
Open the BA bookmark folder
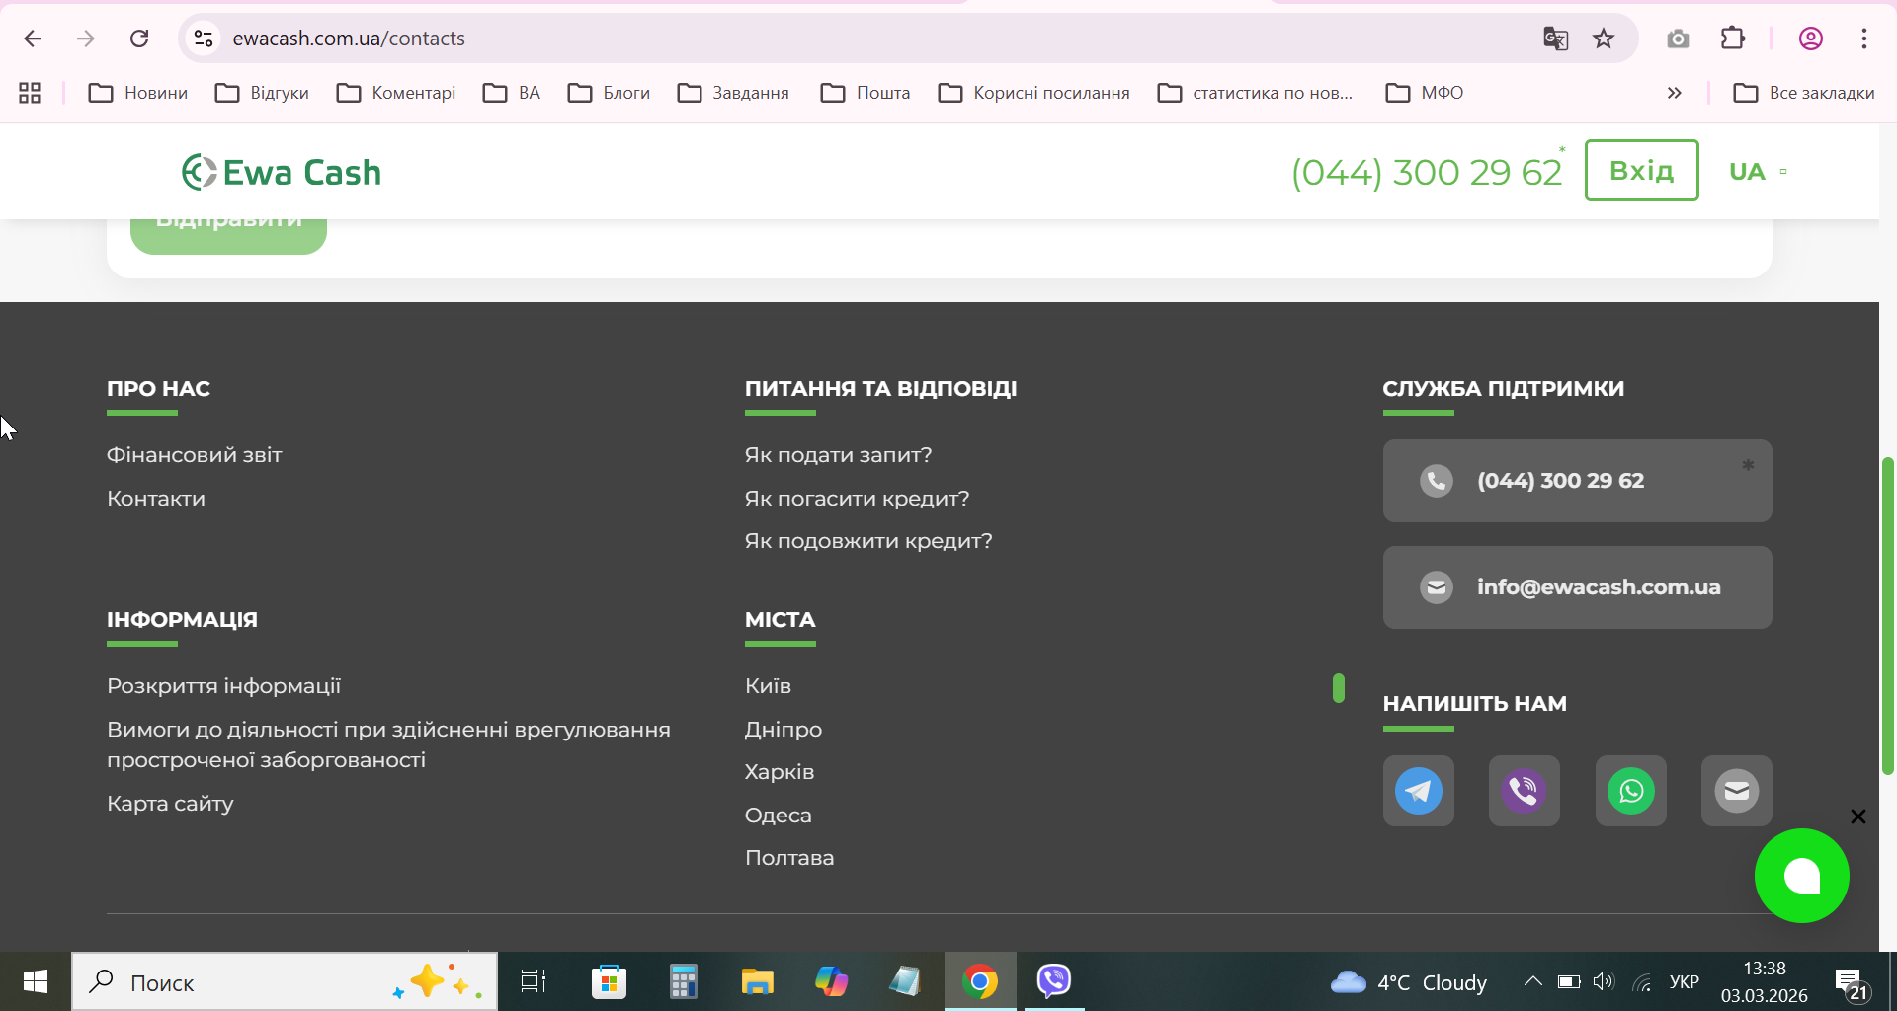512,93
